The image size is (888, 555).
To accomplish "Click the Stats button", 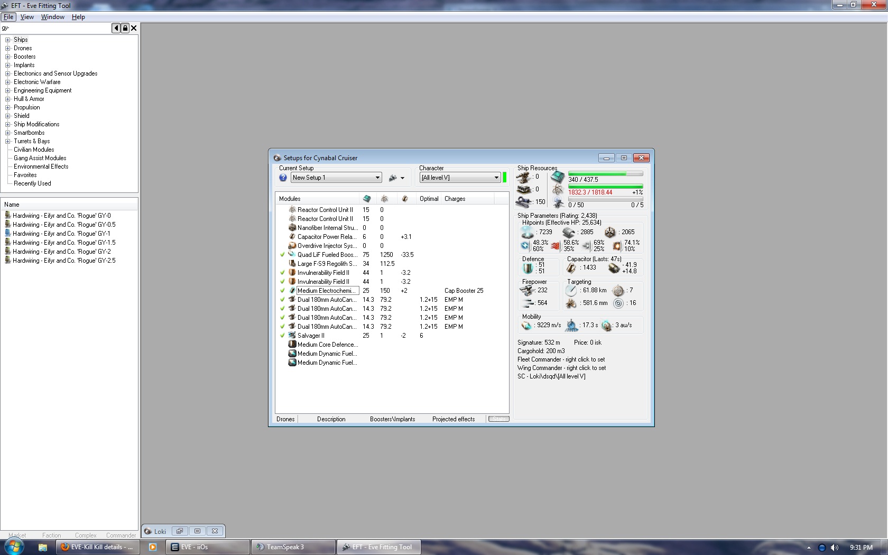I will coord(499,419).
